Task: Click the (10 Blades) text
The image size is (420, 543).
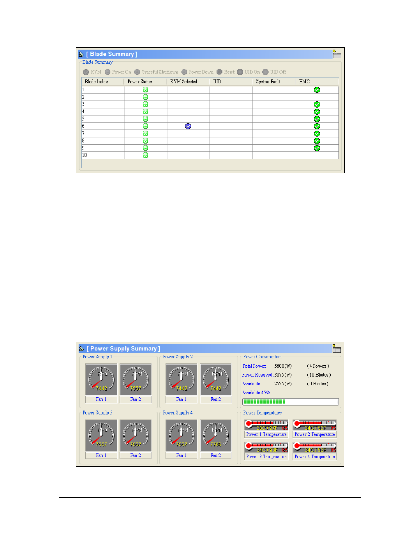Action: 319,375
